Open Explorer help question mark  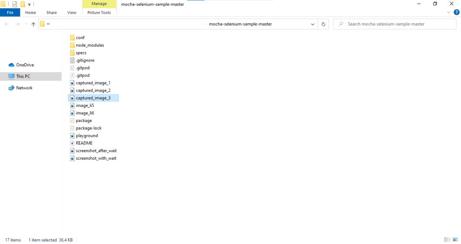point(456,12)
